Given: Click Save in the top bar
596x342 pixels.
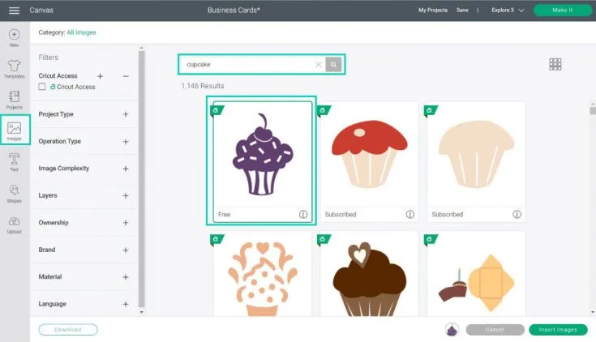Looking at the screenshot, I should coord(462,10).
